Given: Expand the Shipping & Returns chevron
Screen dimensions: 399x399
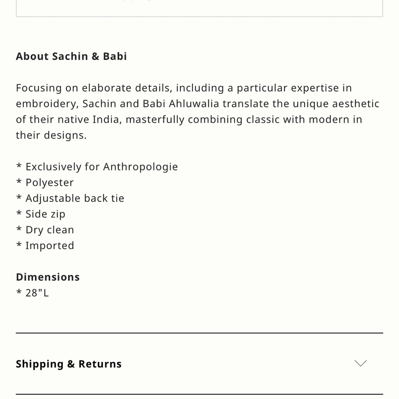Looking at the screenshot, I should pos(361,363).
